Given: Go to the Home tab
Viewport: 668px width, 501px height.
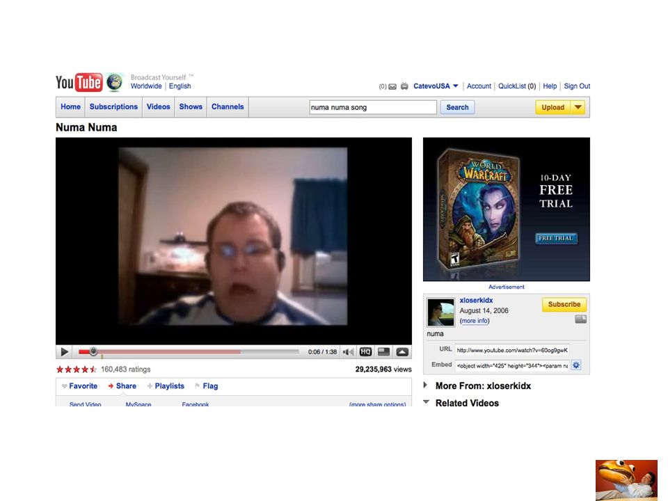Looking at the screenshot, I should (70, 107).
